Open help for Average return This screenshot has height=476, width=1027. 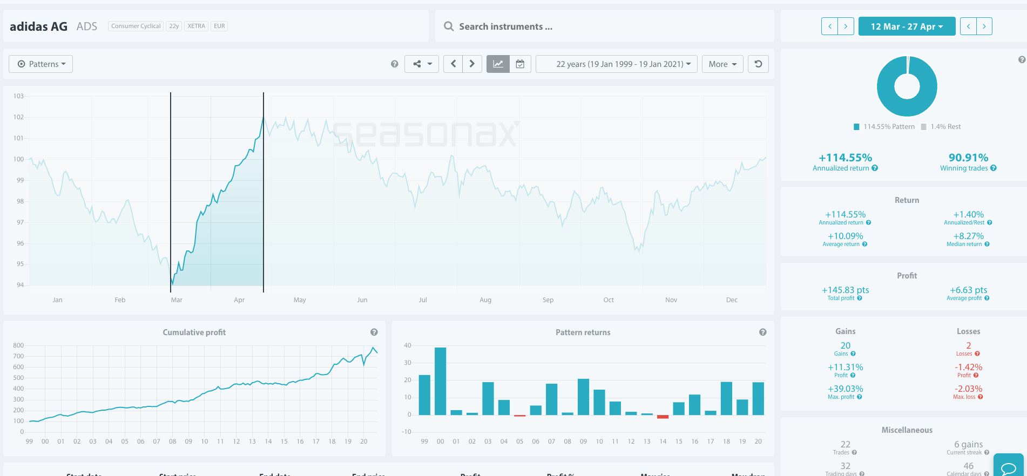(864, 244)
